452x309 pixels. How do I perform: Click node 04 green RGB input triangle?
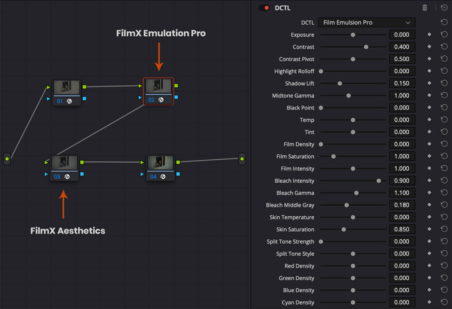(142, 162)
